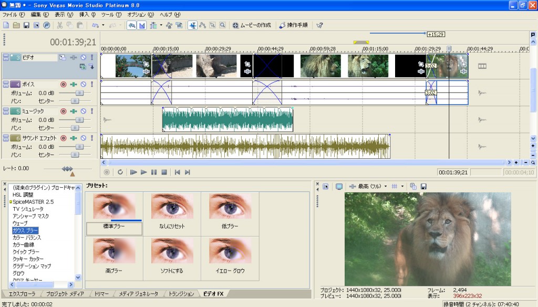Open the ヘルプ menu

[x=170, y=14]
